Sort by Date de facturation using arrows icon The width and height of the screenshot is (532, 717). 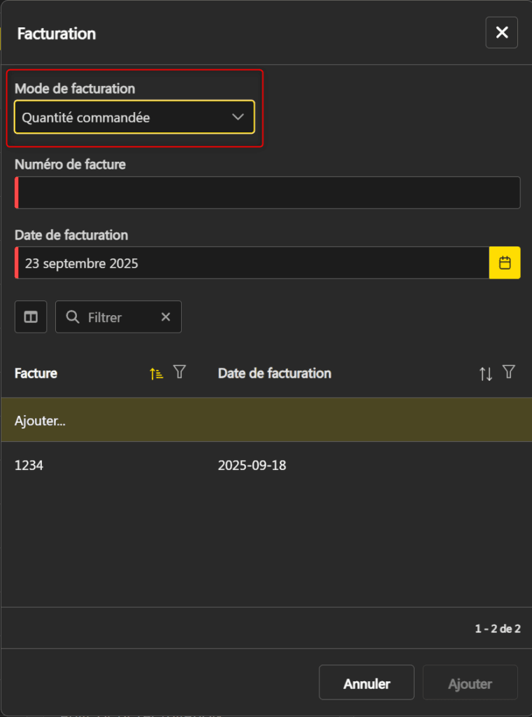(486, 373)
